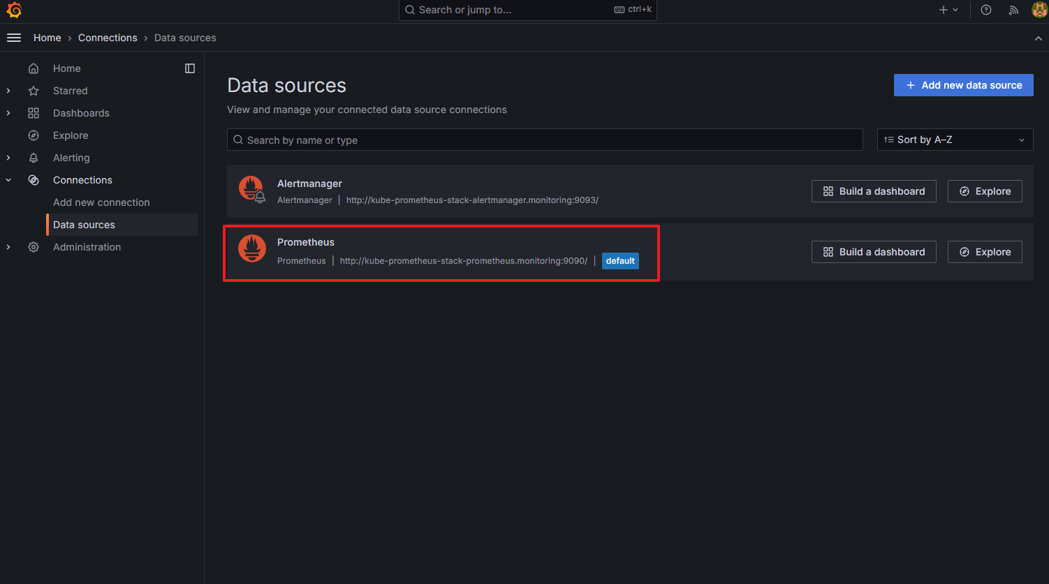1049x584 pixels.
Task: Click the Explore compass icon in sidebar
Action: (34, 135)
